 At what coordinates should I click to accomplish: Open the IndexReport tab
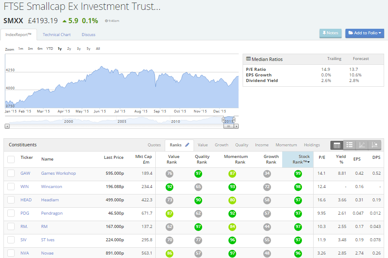tap(18, 35)
